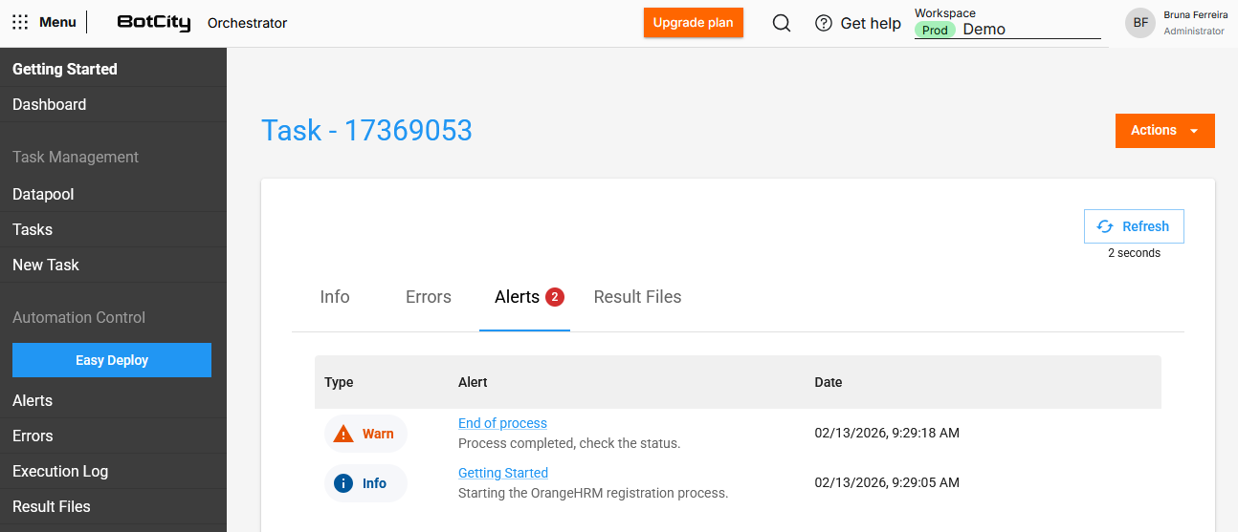Viewport: 1238px width, 532px height.
Task: Go to Datapool in the sidebar
Action: pos(43,194)
